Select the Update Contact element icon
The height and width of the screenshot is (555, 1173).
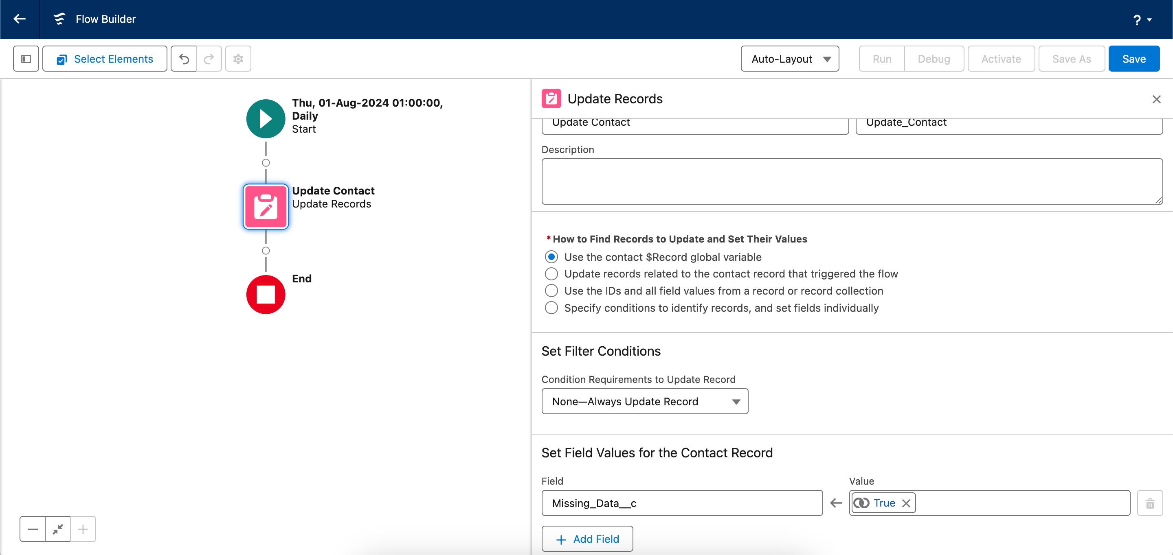(x=266, y=207)
